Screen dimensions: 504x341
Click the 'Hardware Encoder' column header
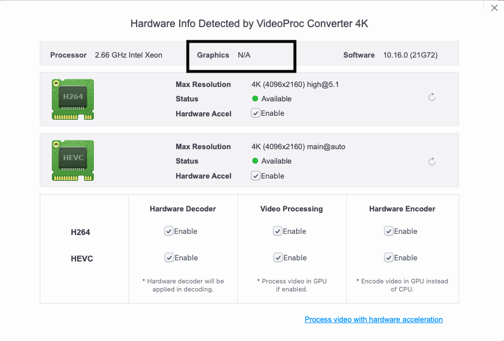402,209
